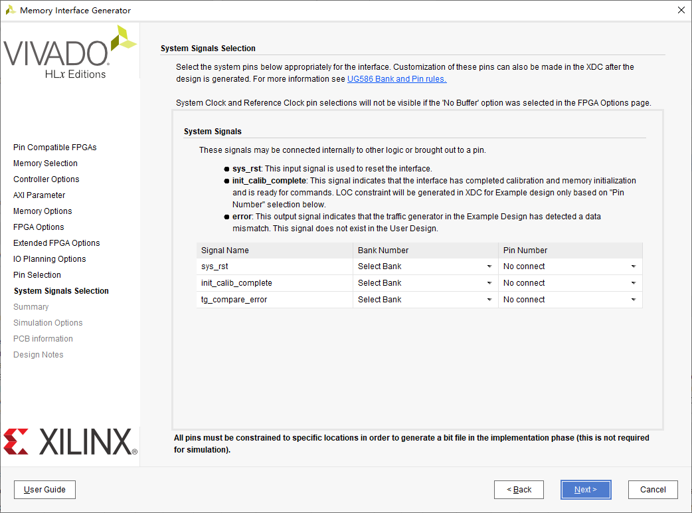Viewport: 692px width, 513px height.
Task: Open the FPGA Options page
Action: point(42,227)
